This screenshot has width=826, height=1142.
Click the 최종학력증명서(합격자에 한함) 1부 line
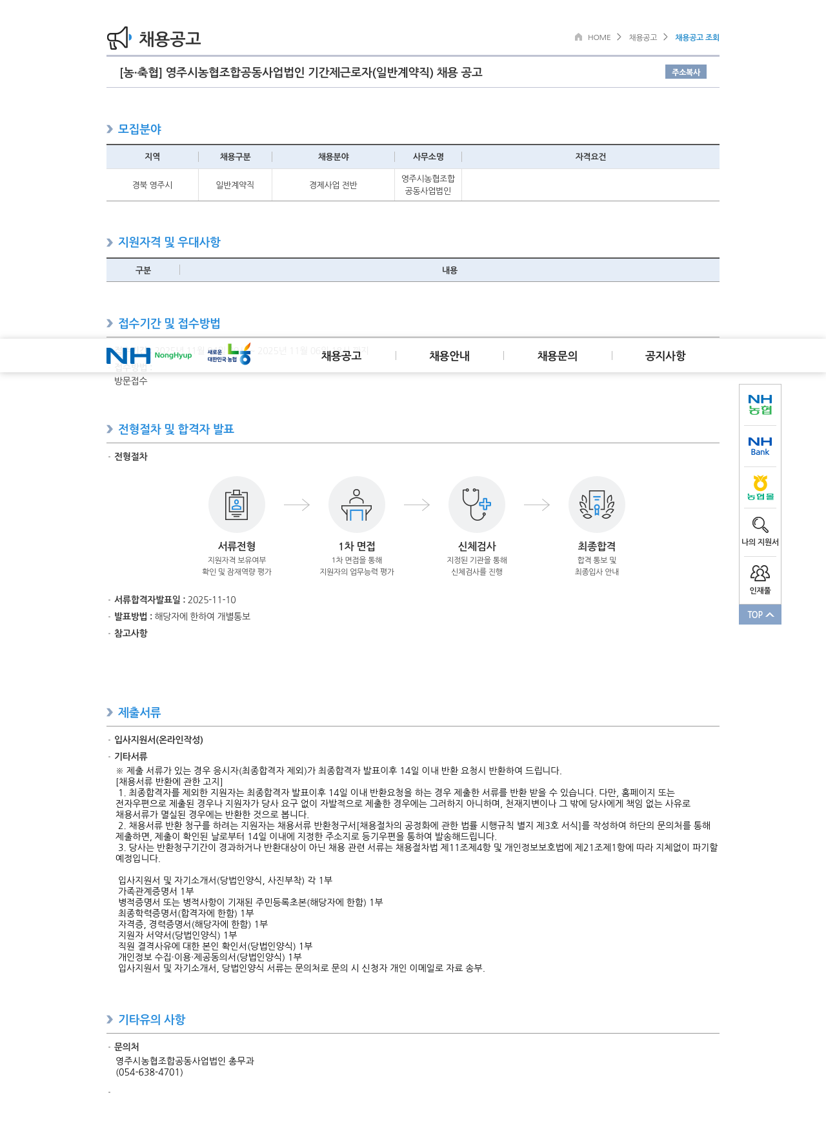pyautogui.click(x=186, y=913)
